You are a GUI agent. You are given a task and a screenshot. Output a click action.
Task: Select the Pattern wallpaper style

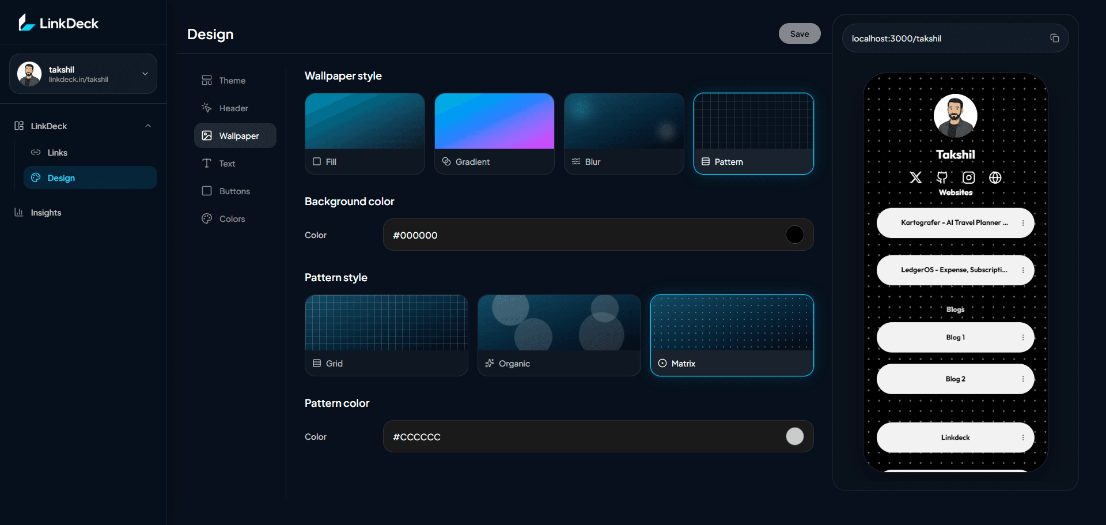click(753, 134)
